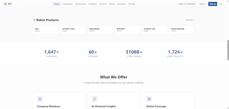The height and width of the screenshot is (109, 229).
Task: Click the Robot Products section heading
Action: [48, 20]
